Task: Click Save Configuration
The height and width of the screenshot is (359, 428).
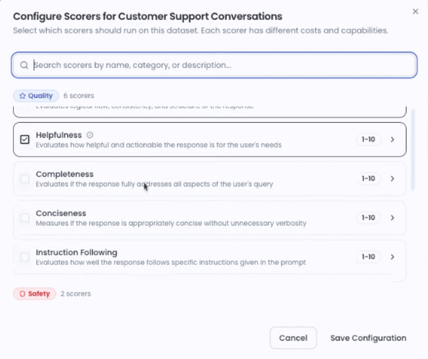Action: [368, 338]
